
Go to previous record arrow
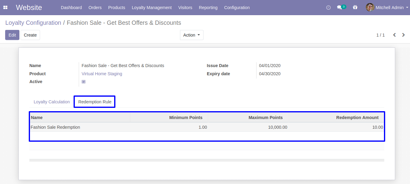(394, 35)
